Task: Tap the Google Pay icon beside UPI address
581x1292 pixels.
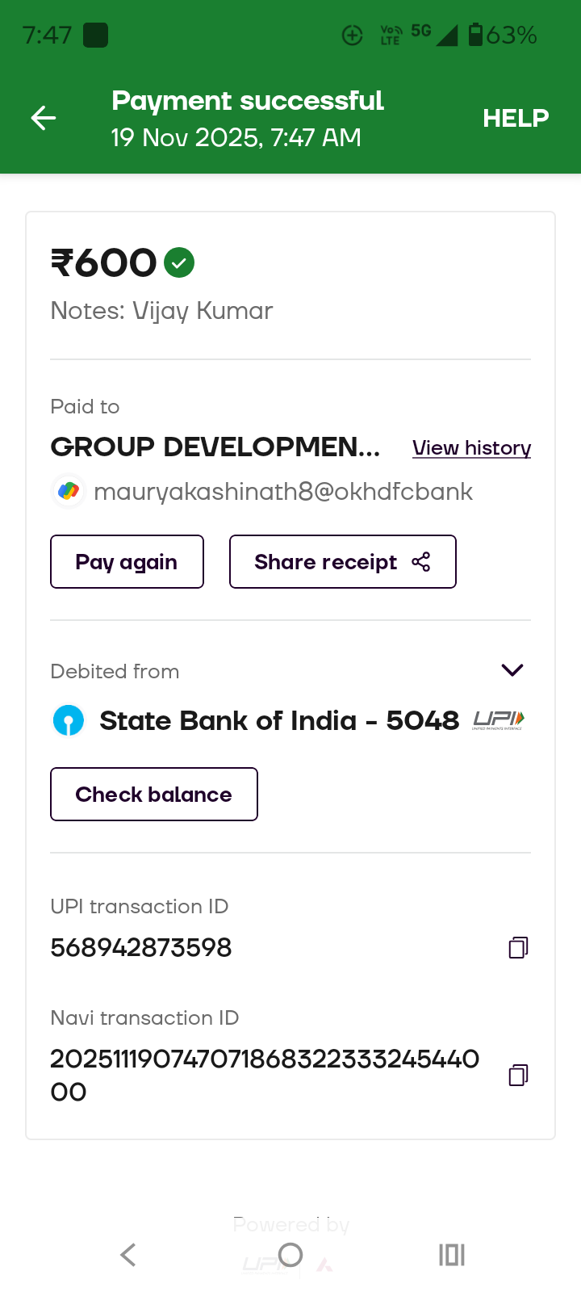Action: 69,491
